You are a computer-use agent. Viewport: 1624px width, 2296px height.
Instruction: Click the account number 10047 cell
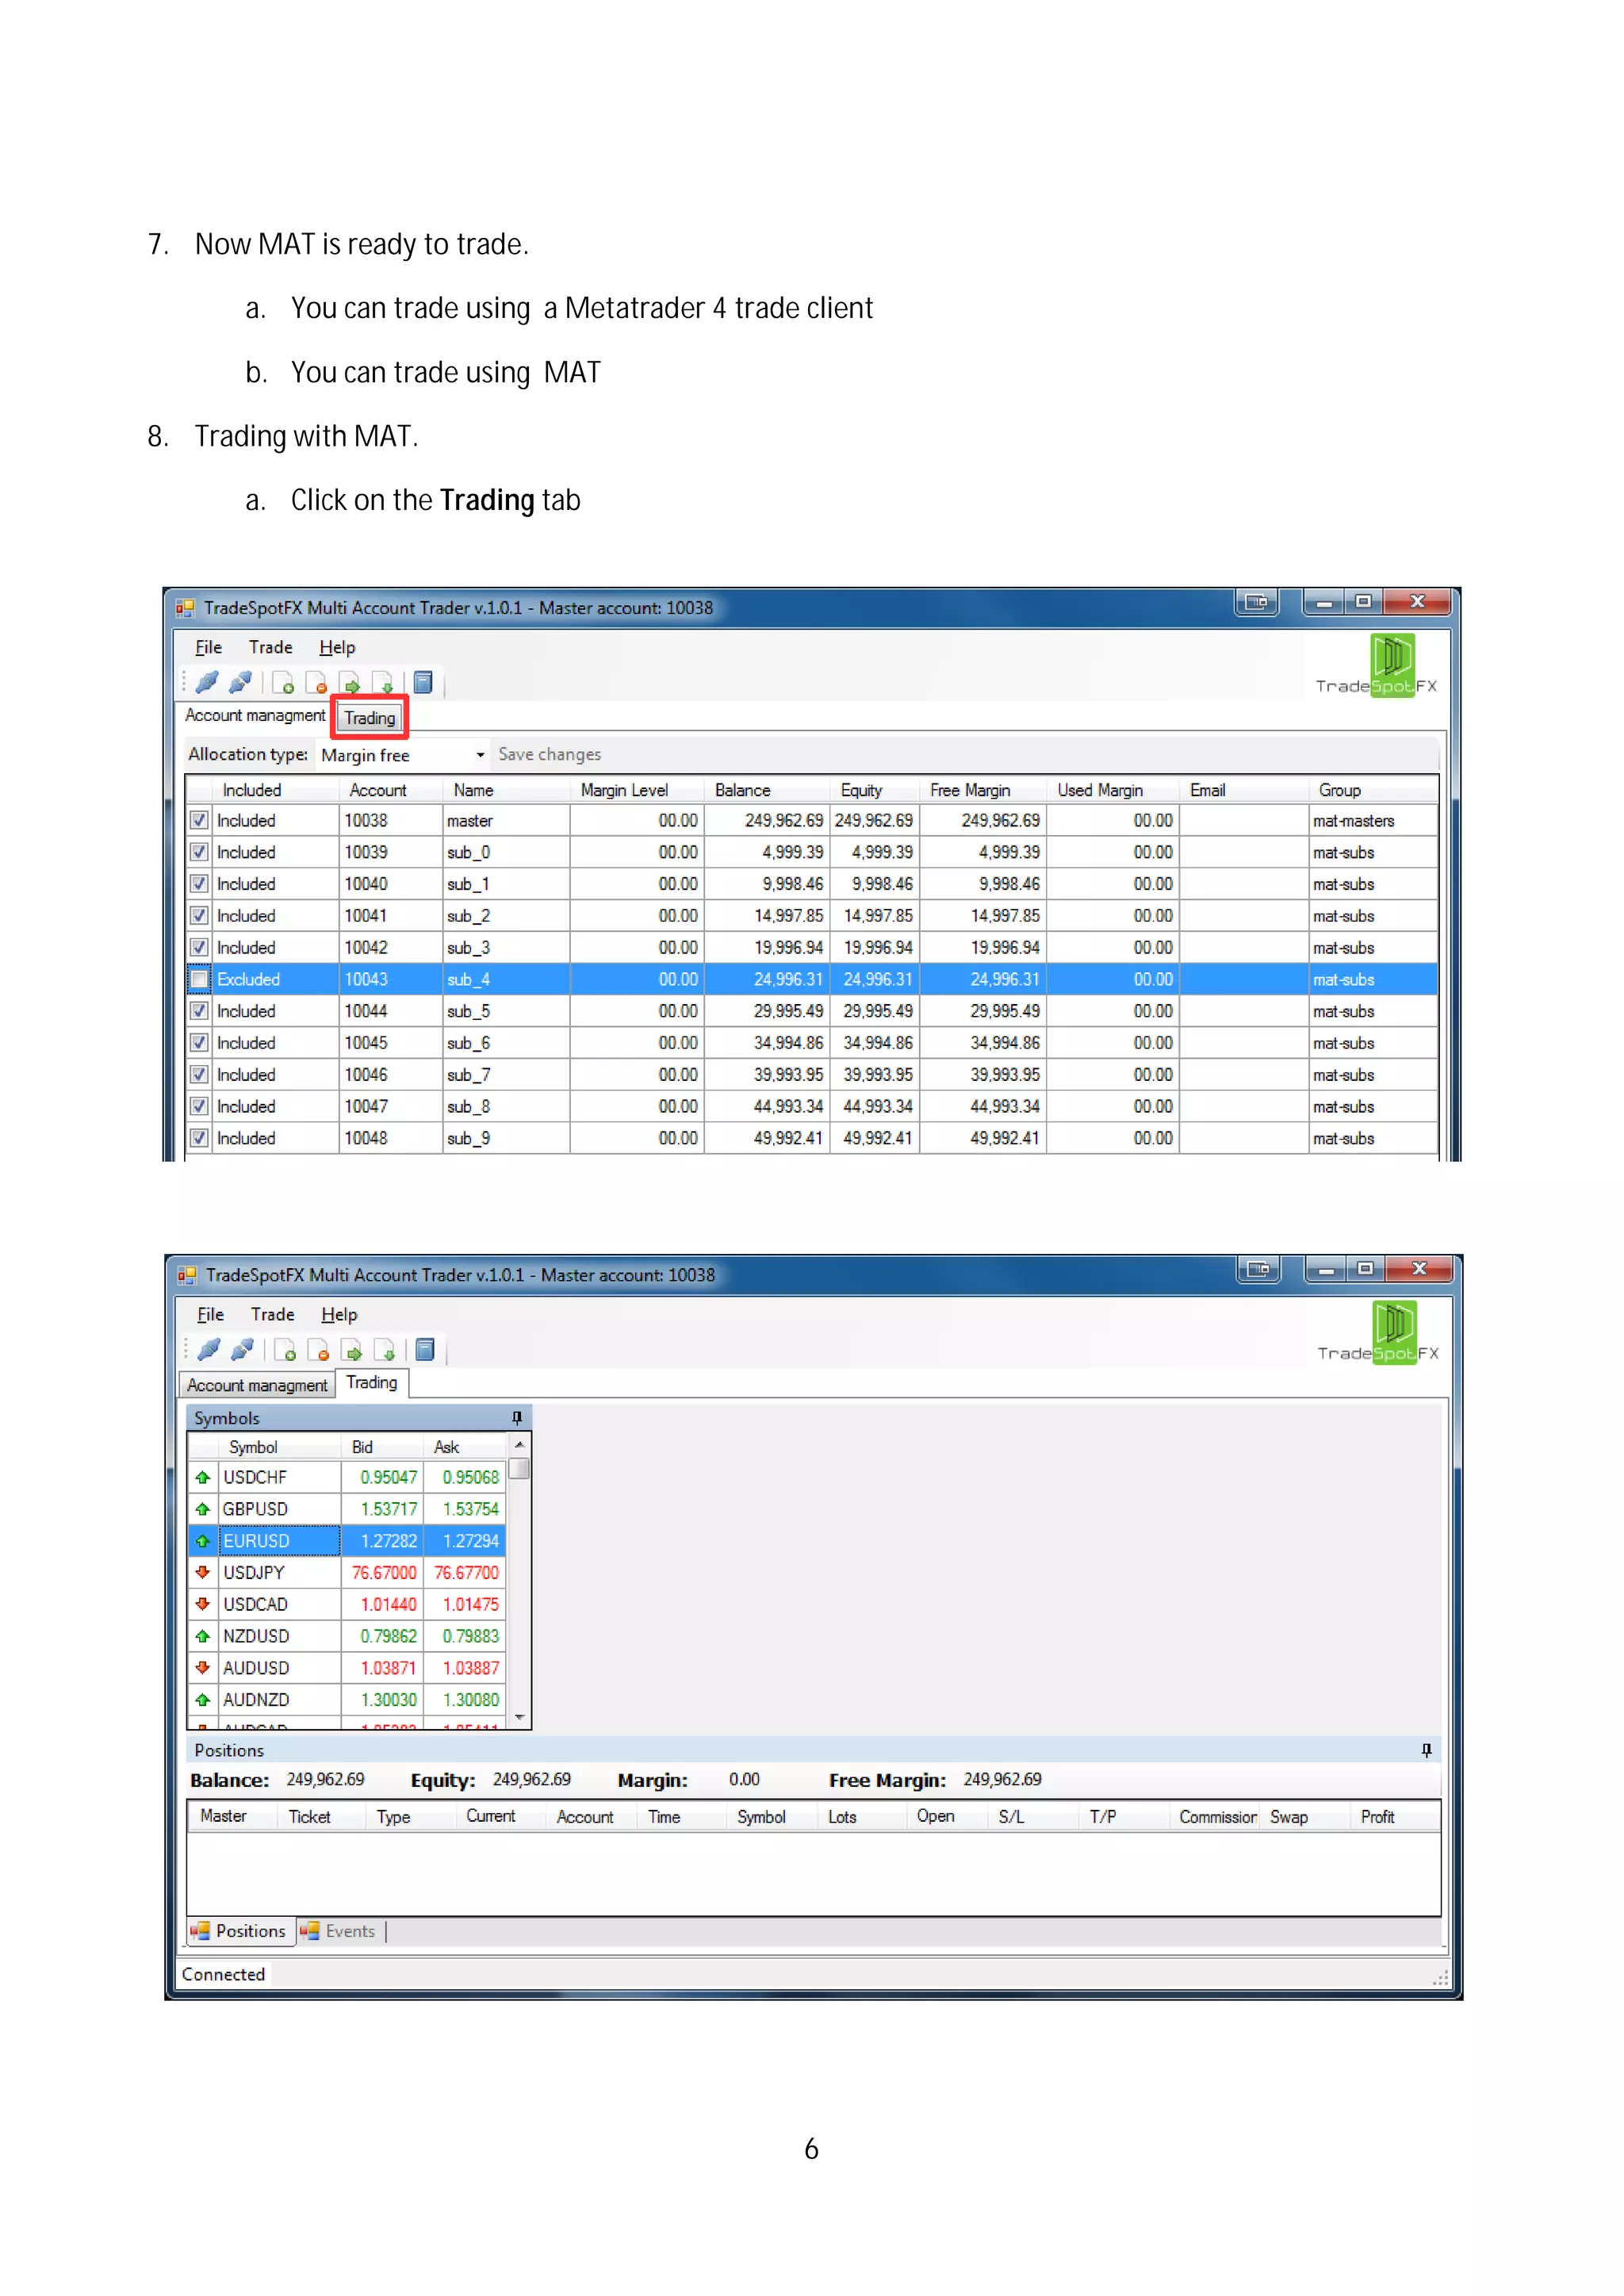[x=391, y=1107]
